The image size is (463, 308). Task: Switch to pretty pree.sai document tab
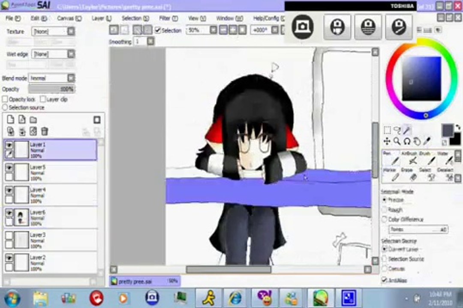tap(145, 281)
